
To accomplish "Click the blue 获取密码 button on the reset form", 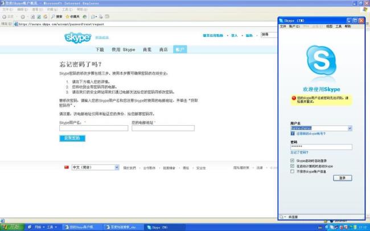I will (72, 138).
